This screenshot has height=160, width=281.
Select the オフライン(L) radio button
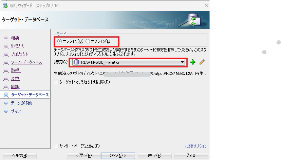88,41
